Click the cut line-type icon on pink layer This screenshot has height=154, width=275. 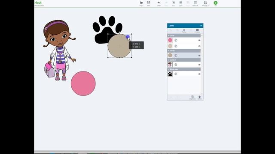click(x=176, y=40)
